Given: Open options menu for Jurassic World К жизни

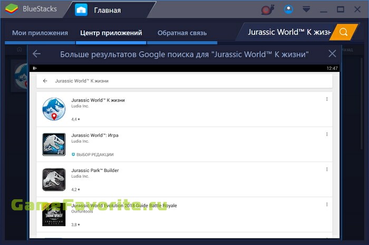Looking at the screenshot, I should 327,99.
